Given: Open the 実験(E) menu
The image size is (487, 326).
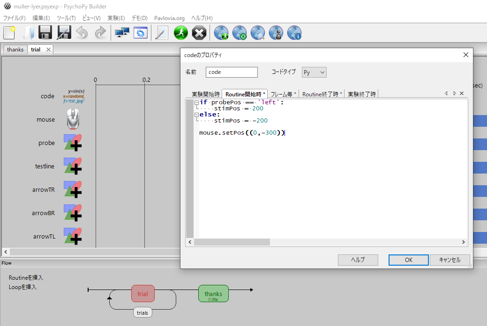Looking at the screenshot, I should click(116, 18).
